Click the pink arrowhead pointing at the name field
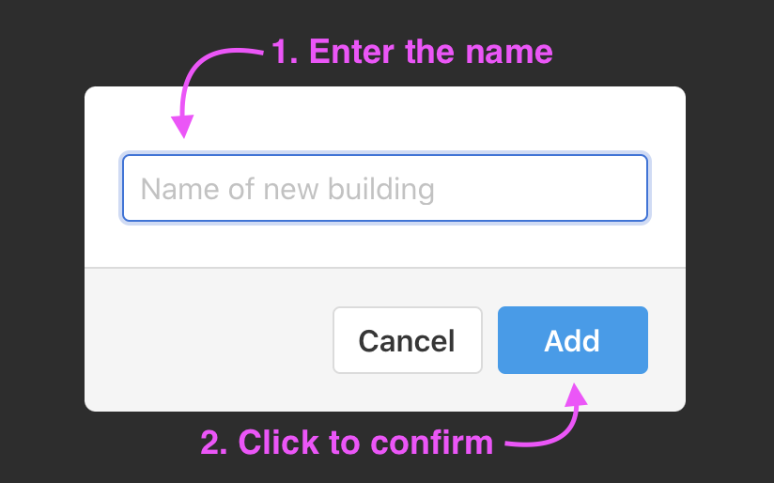The image size is (774, 483). (183, 126)
